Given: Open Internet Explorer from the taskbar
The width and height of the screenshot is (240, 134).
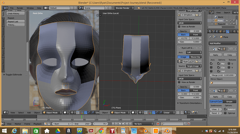Looking at the screenshot, I should coord(14,131).
